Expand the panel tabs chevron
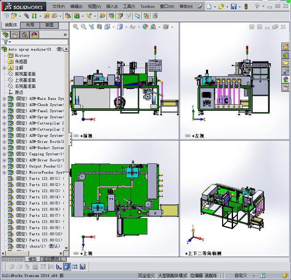Image resolution: width=291 pixels, height=280 pixels. [65, 35]
